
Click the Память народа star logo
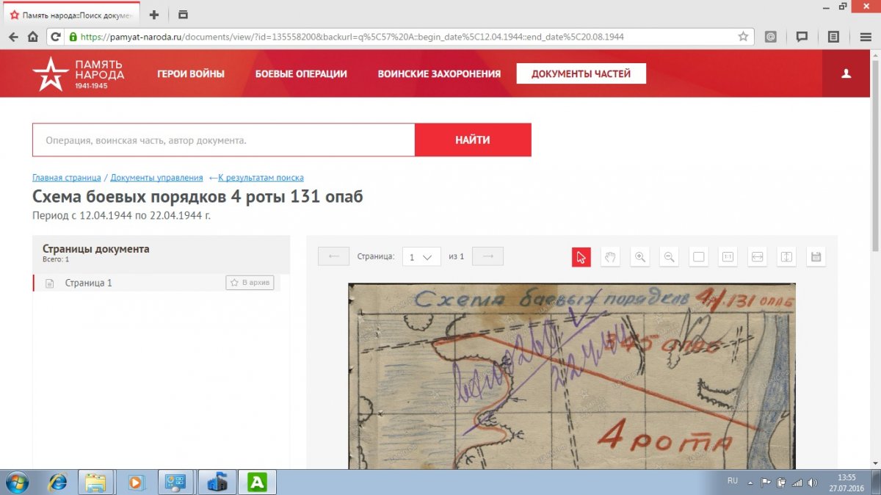click(x=49, y=73)
